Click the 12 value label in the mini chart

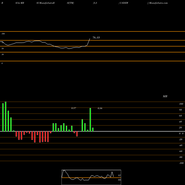119,175
